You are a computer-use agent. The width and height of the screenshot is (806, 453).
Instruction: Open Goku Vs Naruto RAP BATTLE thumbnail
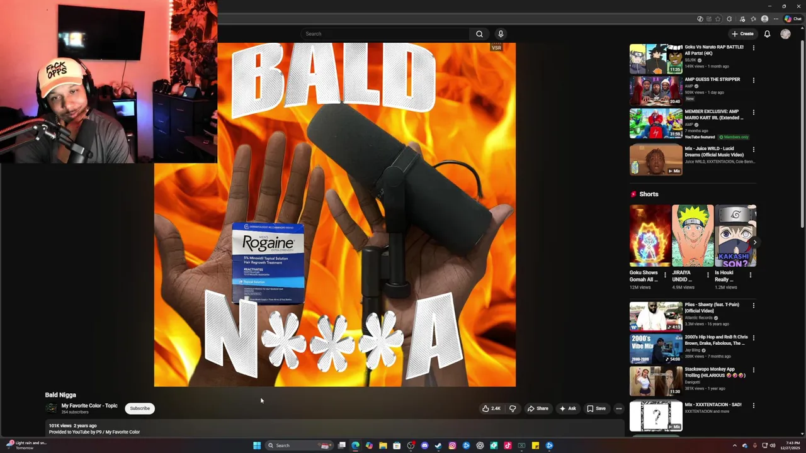click(x=656, y=59)
